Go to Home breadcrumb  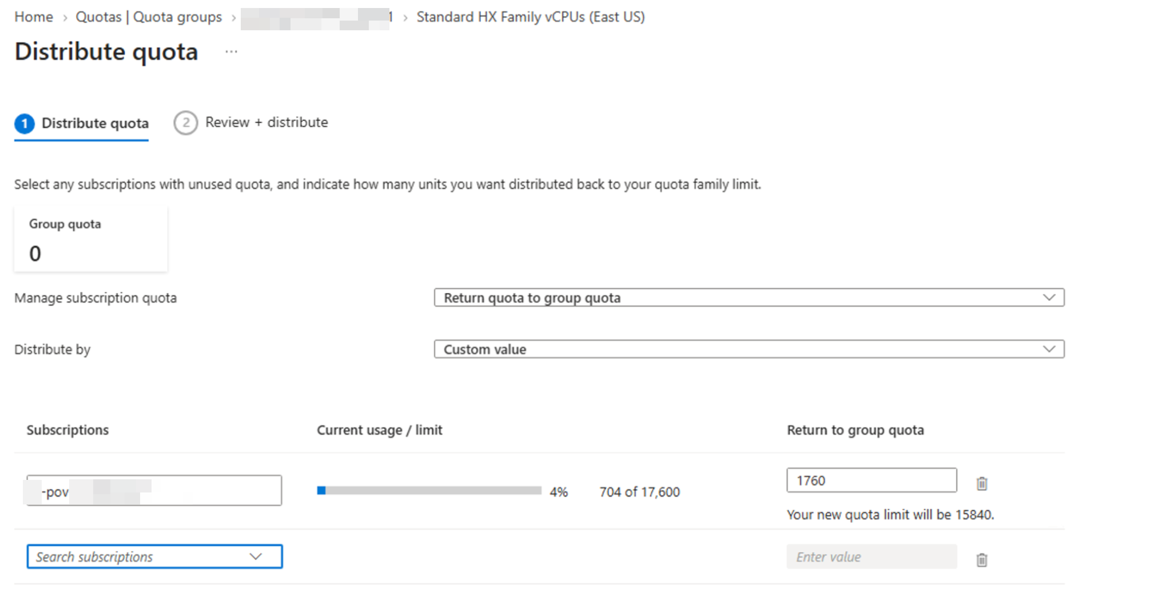pos(34,17)
